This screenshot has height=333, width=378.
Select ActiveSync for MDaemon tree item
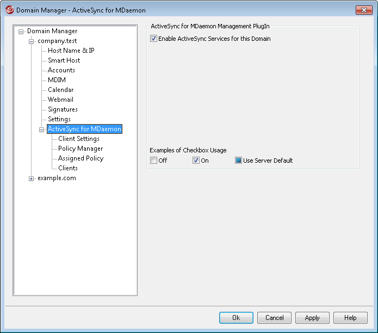tap(84, 129)
